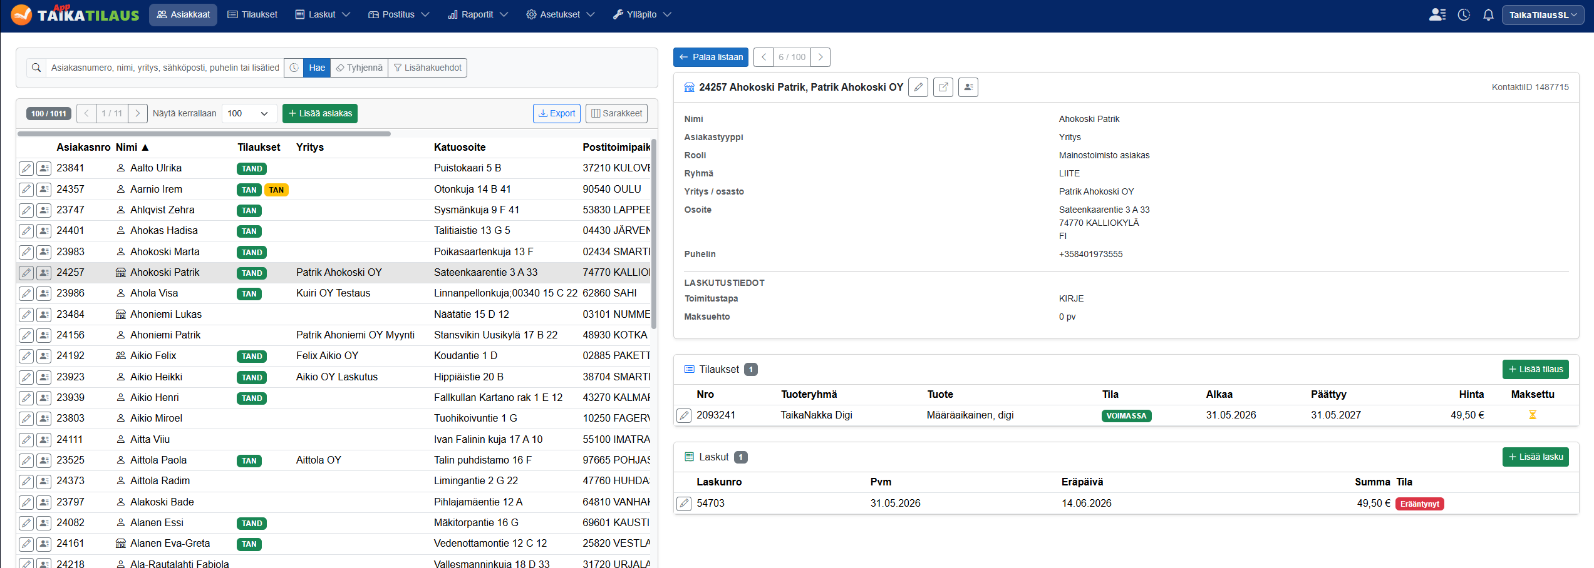The image size is (1594, 568).
Task: Click edit pencil for Ahola Visa
Action: point(26,293)
